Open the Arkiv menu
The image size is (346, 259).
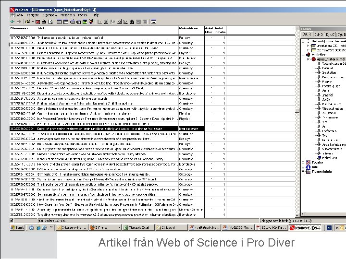pos(20,15)
